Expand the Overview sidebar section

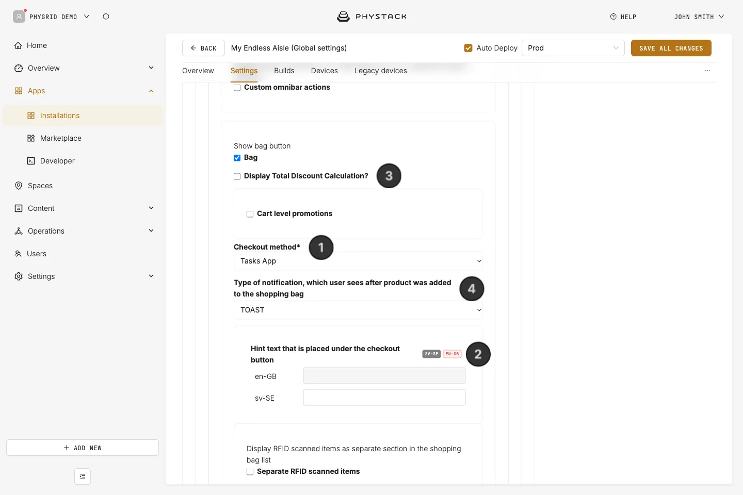151,68
